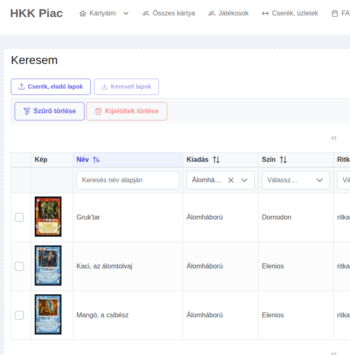Expand the Kártyáim menu chevron
This screenshot has height=355, width=350.
tap(126, 13)
